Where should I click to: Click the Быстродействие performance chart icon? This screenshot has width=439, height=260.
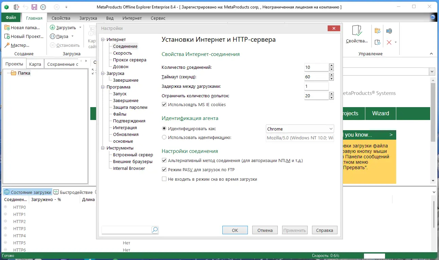pyautogui.click(x=56, y=192)
